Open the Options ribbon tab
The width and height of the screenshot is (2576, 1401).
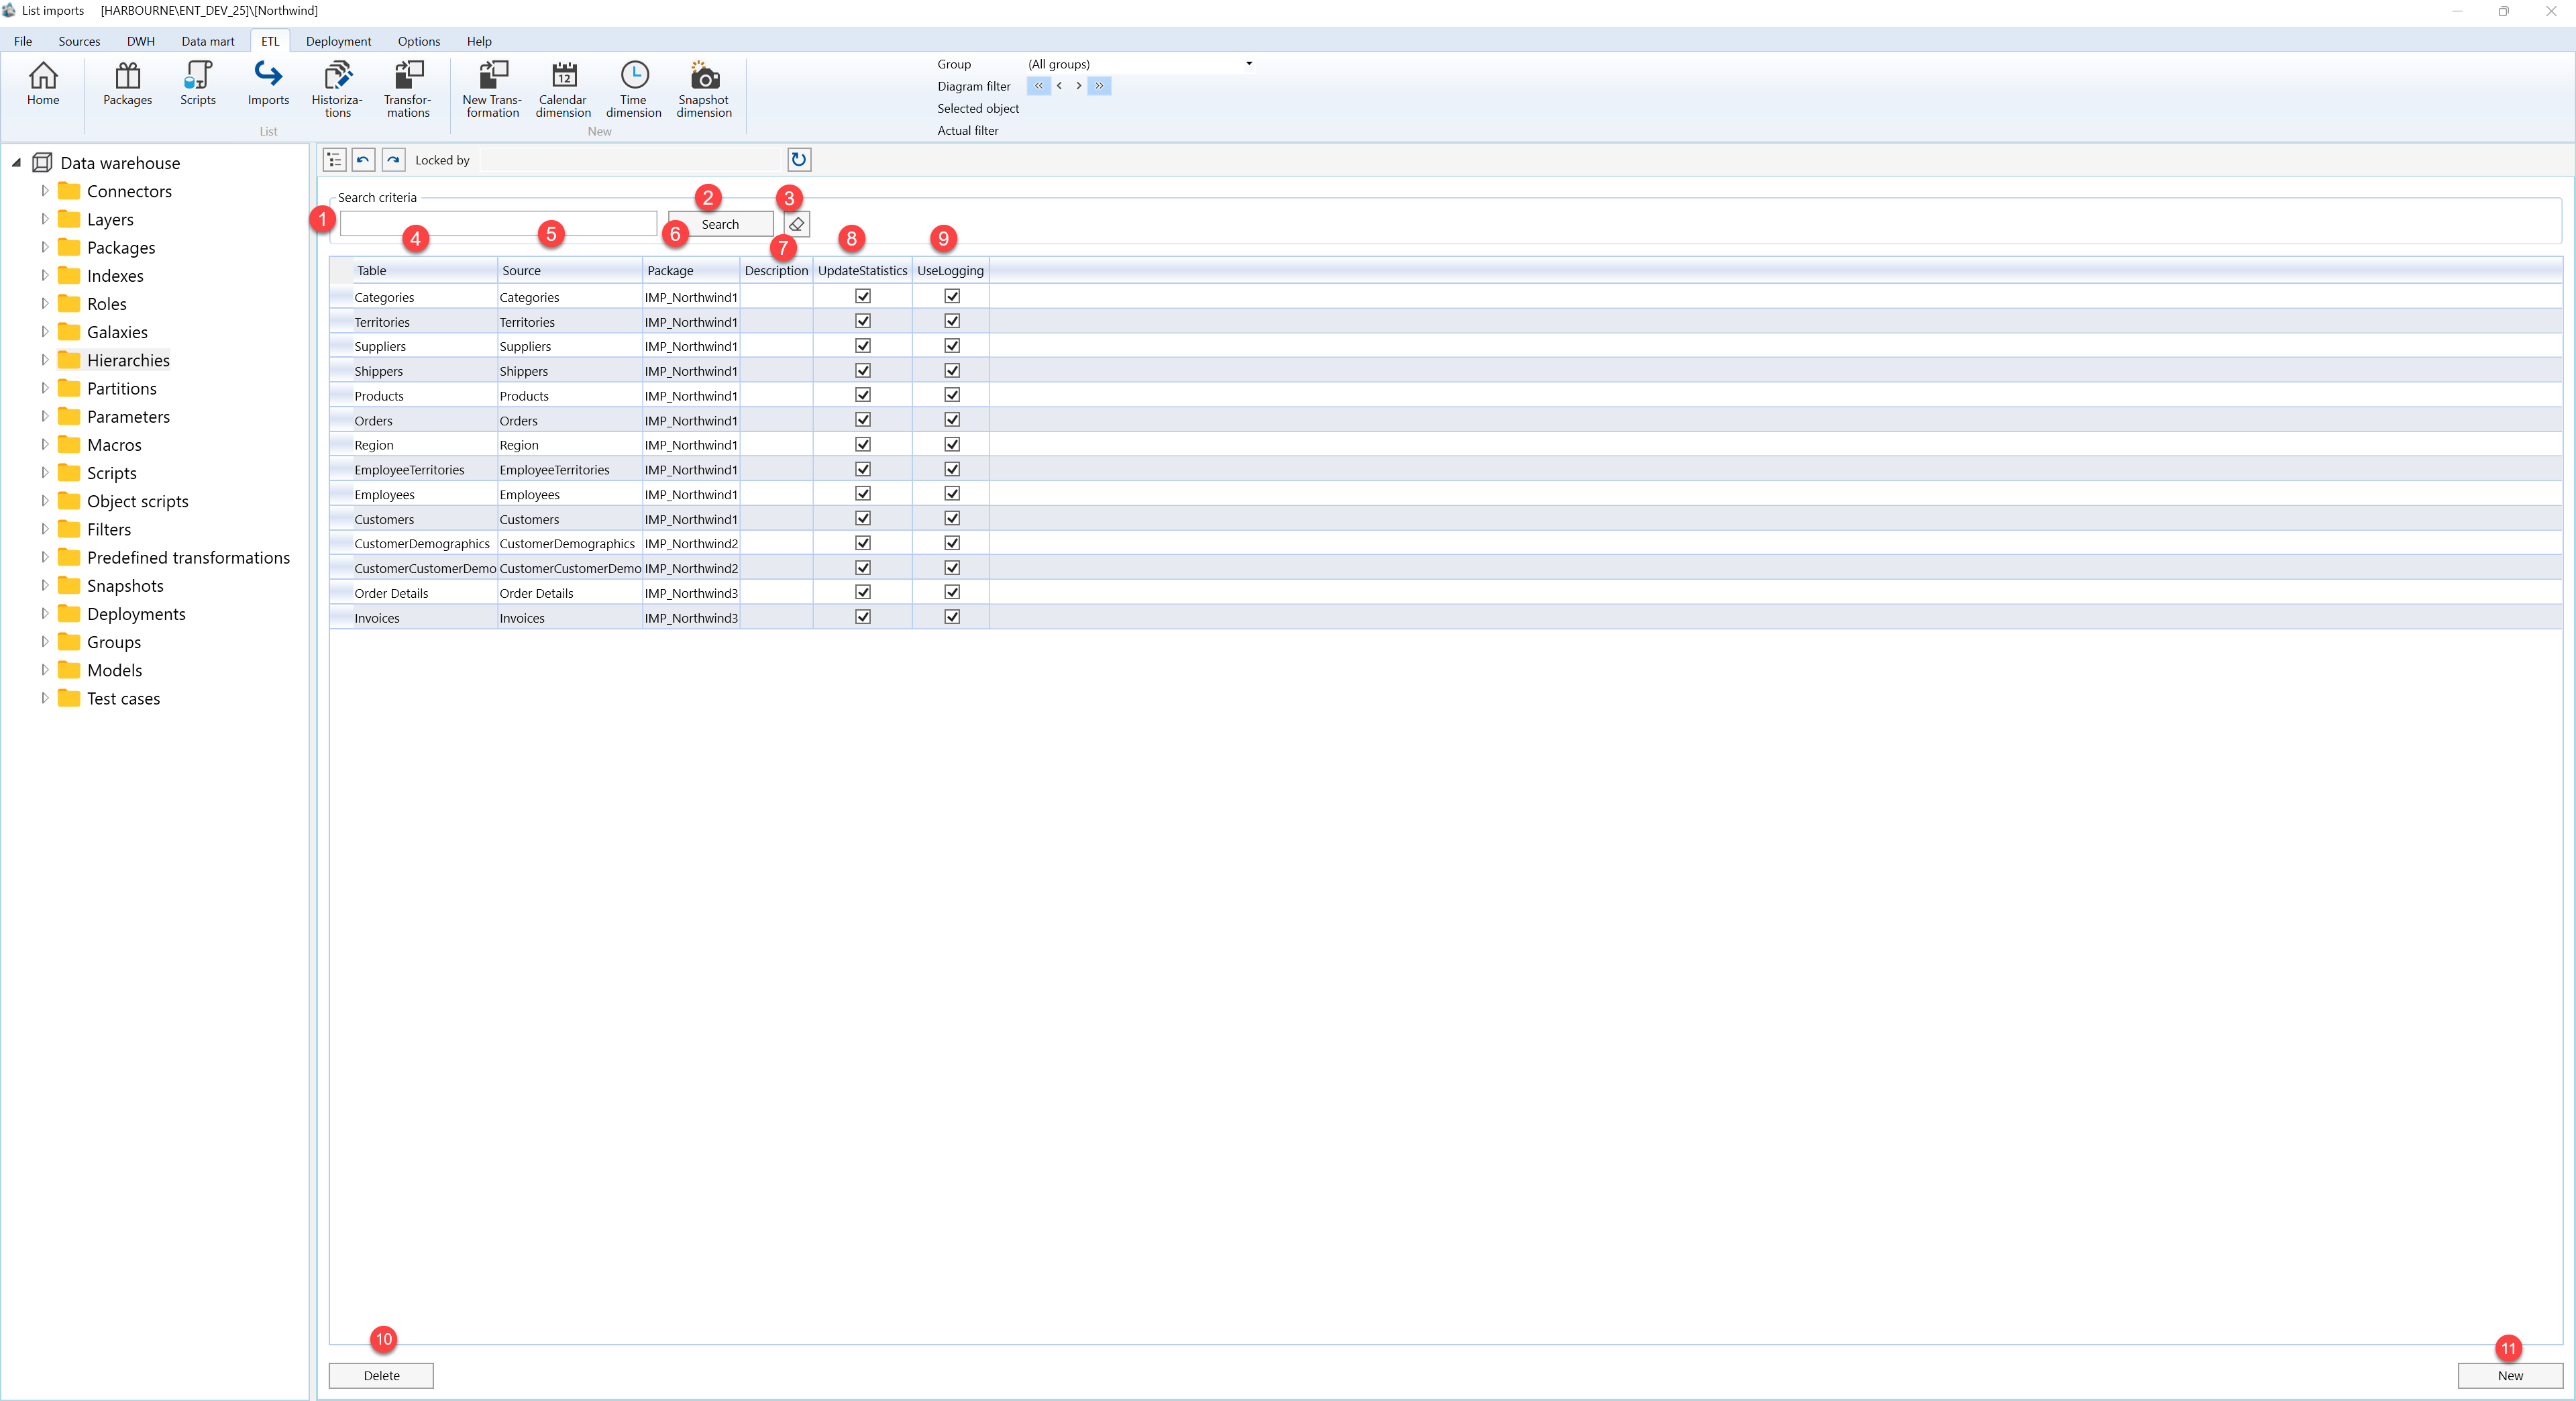click(x=419, y=41)
